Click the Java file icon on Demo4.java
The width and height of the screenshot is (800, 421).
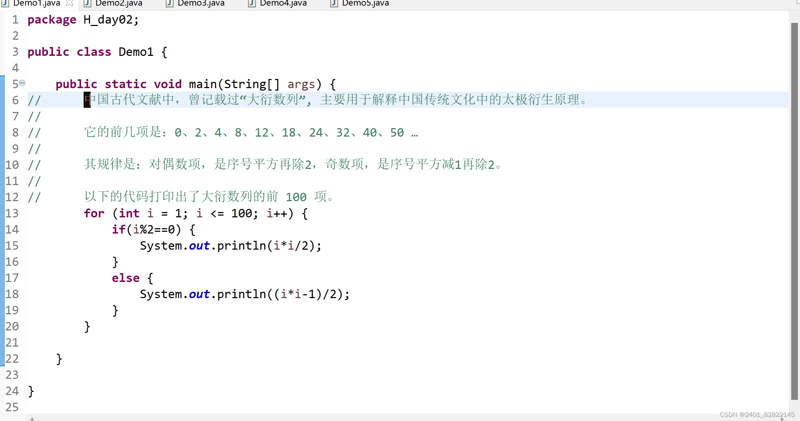(x=252, y=4)
